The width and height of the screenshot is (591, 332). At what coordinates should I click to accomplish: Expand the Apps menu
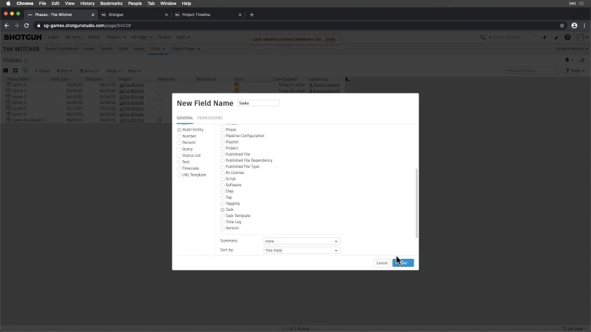pyautogui.click(x=183, y=38)
